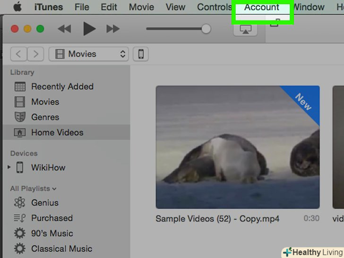Select the 90's Music smart playlist

(x=52, y=233)
